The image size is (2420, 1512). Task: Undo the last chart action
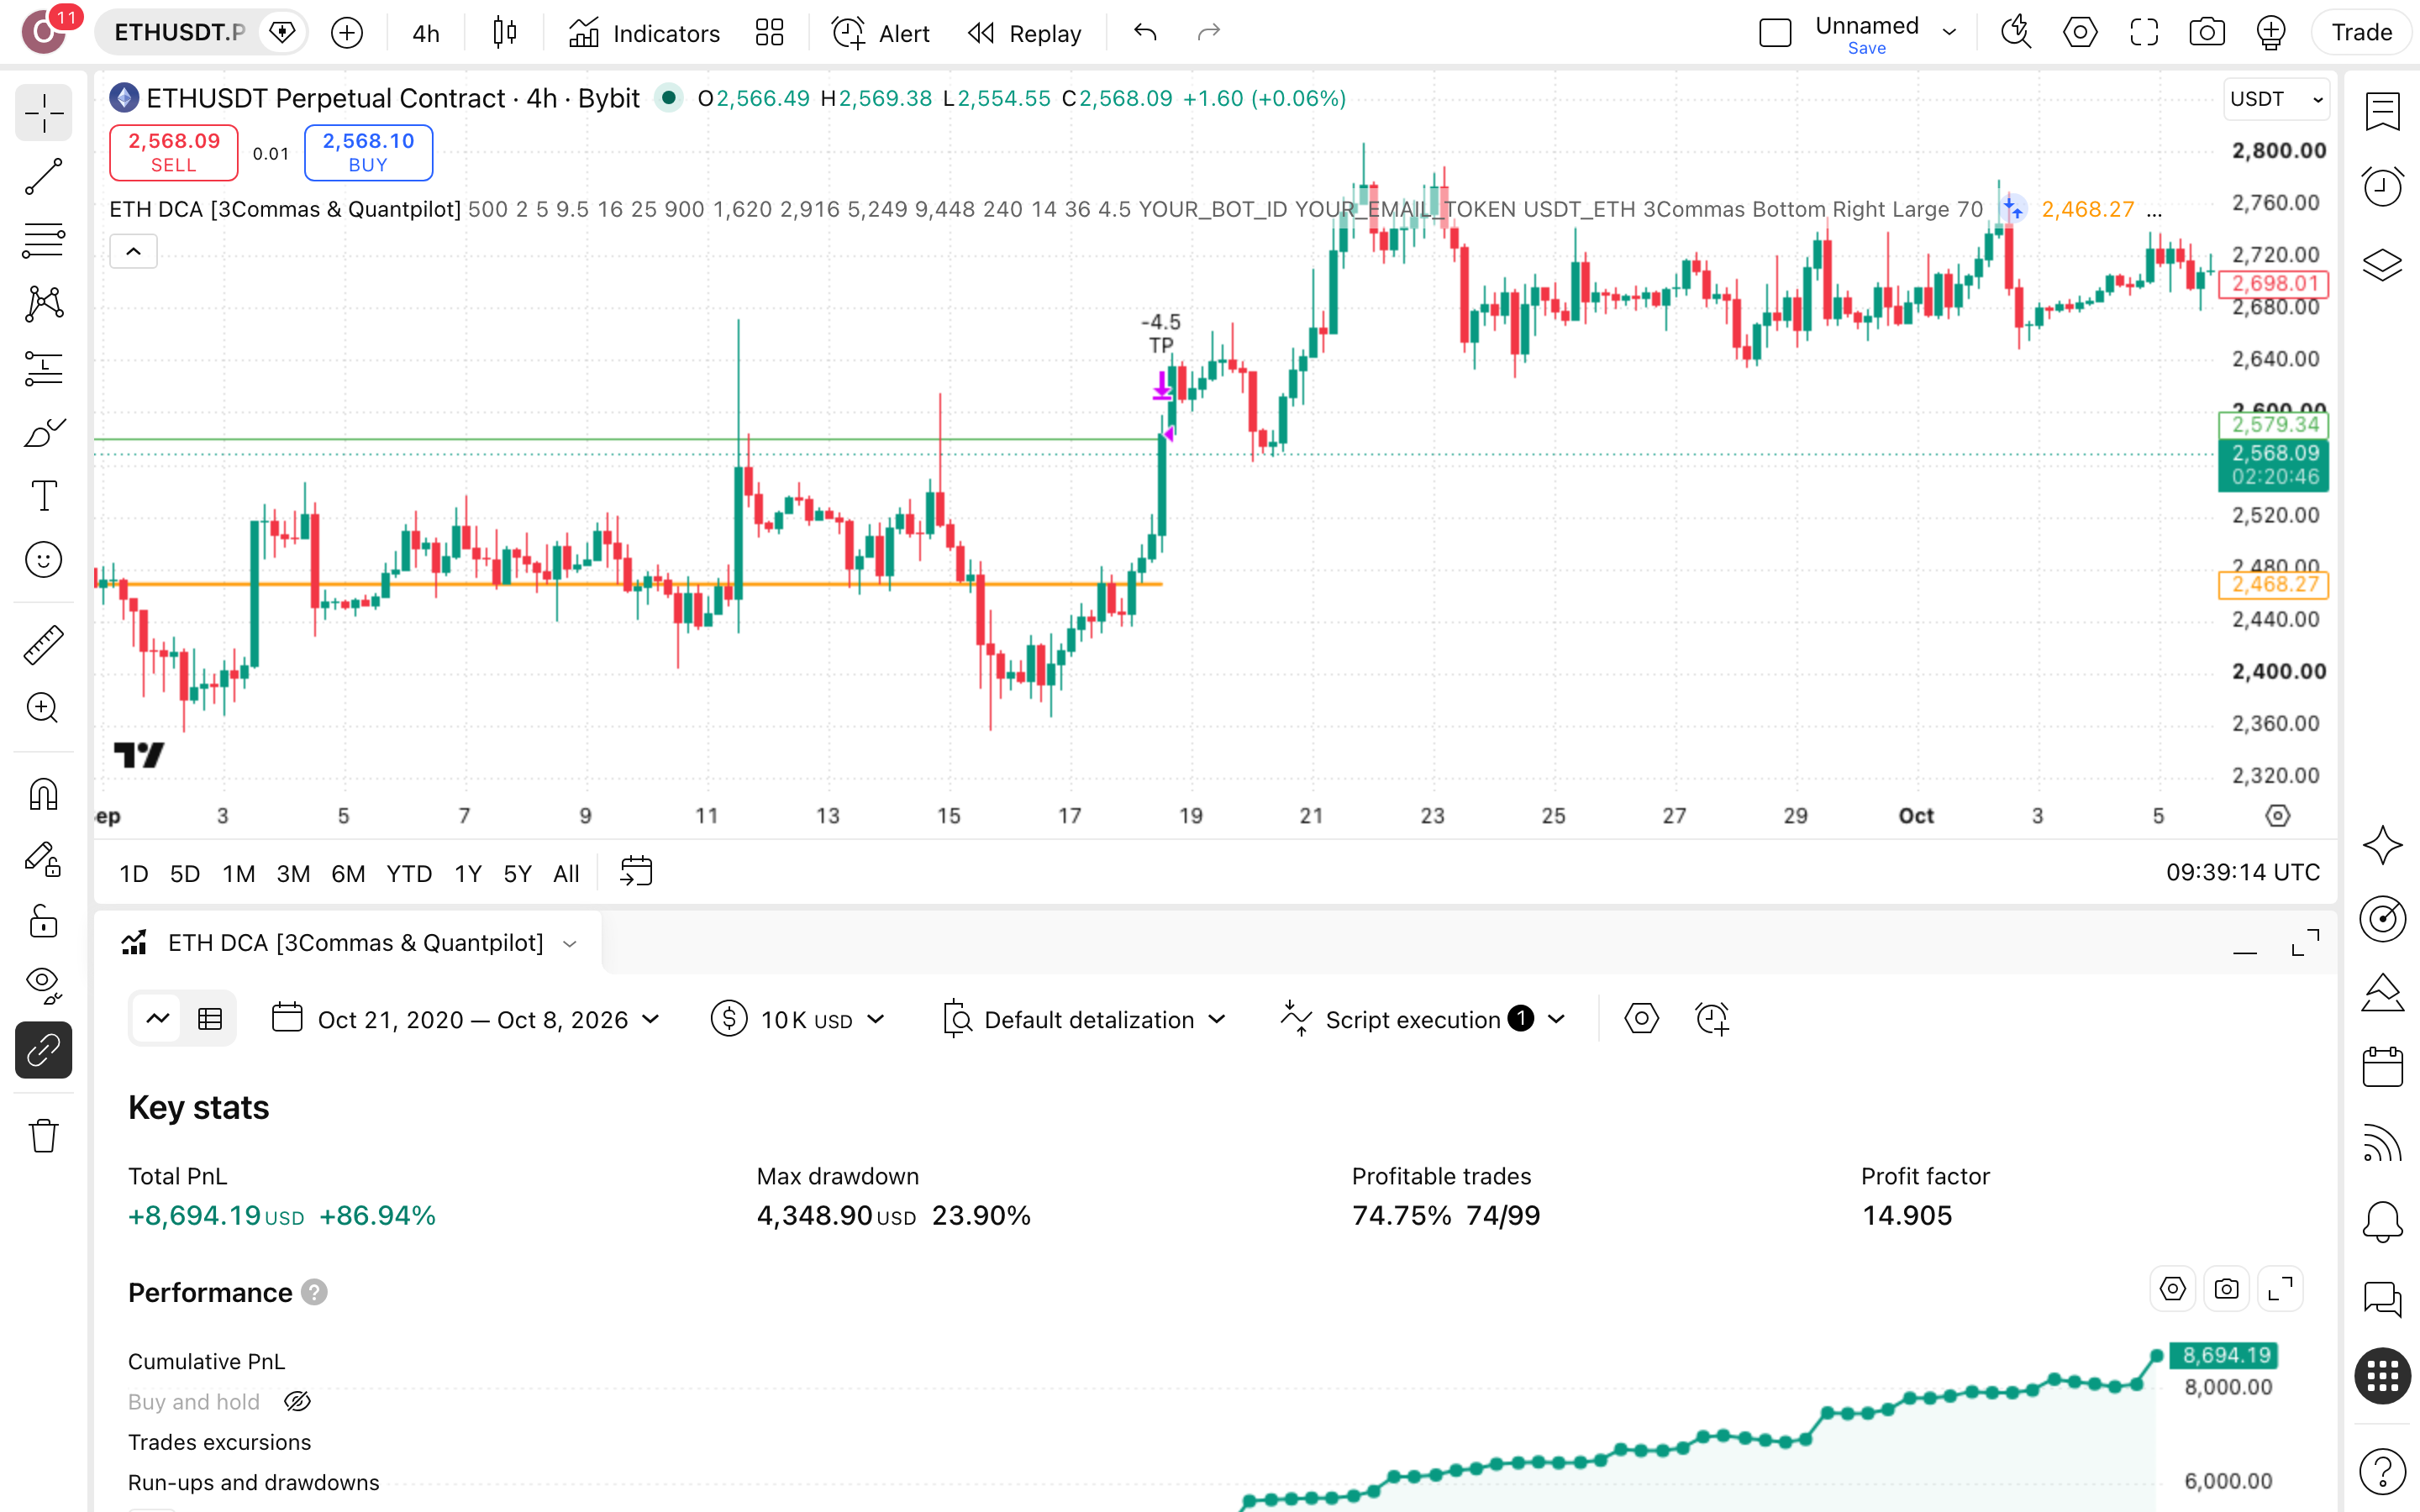pos(1145,33)
